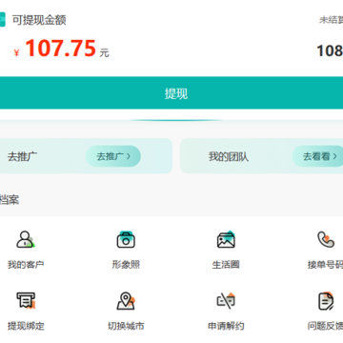The height and width of the screenshot is (343, 343).
Task: Click the 可提现金额 heading text
Action: coord(39,20)
